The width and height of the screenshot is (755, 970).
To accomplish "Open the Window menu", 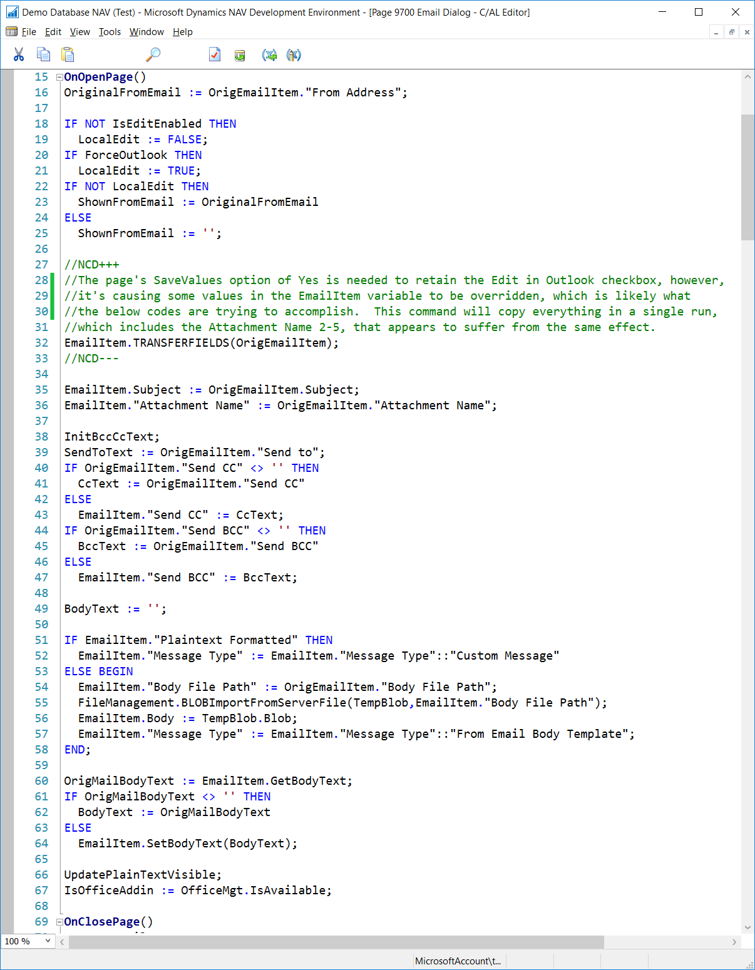I will 146,32.
